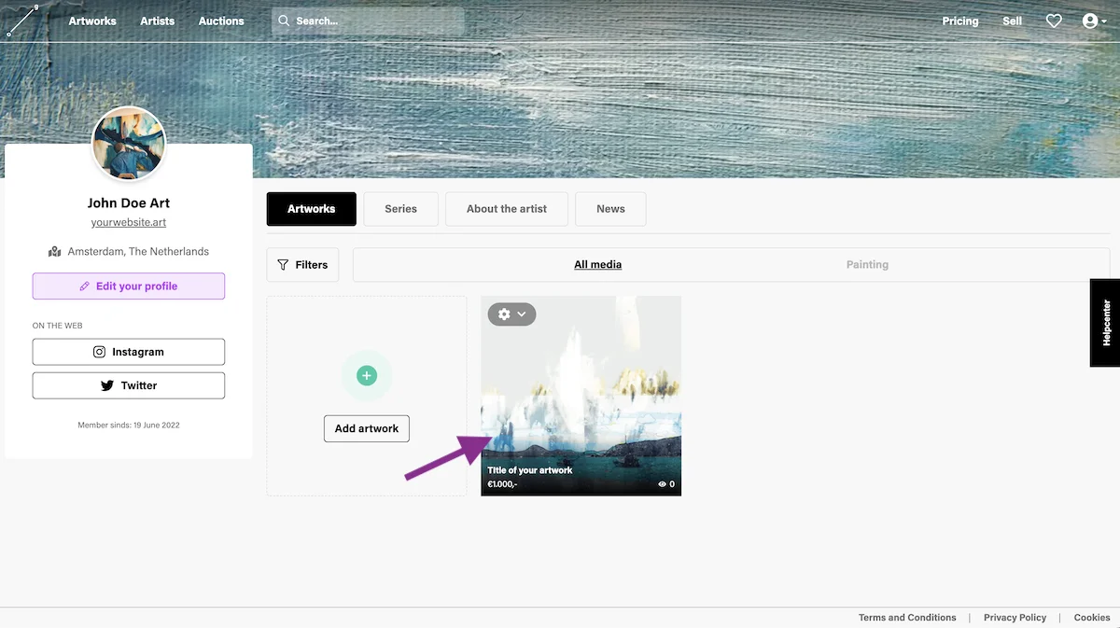Select the All media filter
Image resolution: width=1120 pixels, height=628 pixels.
pos(597,265)
